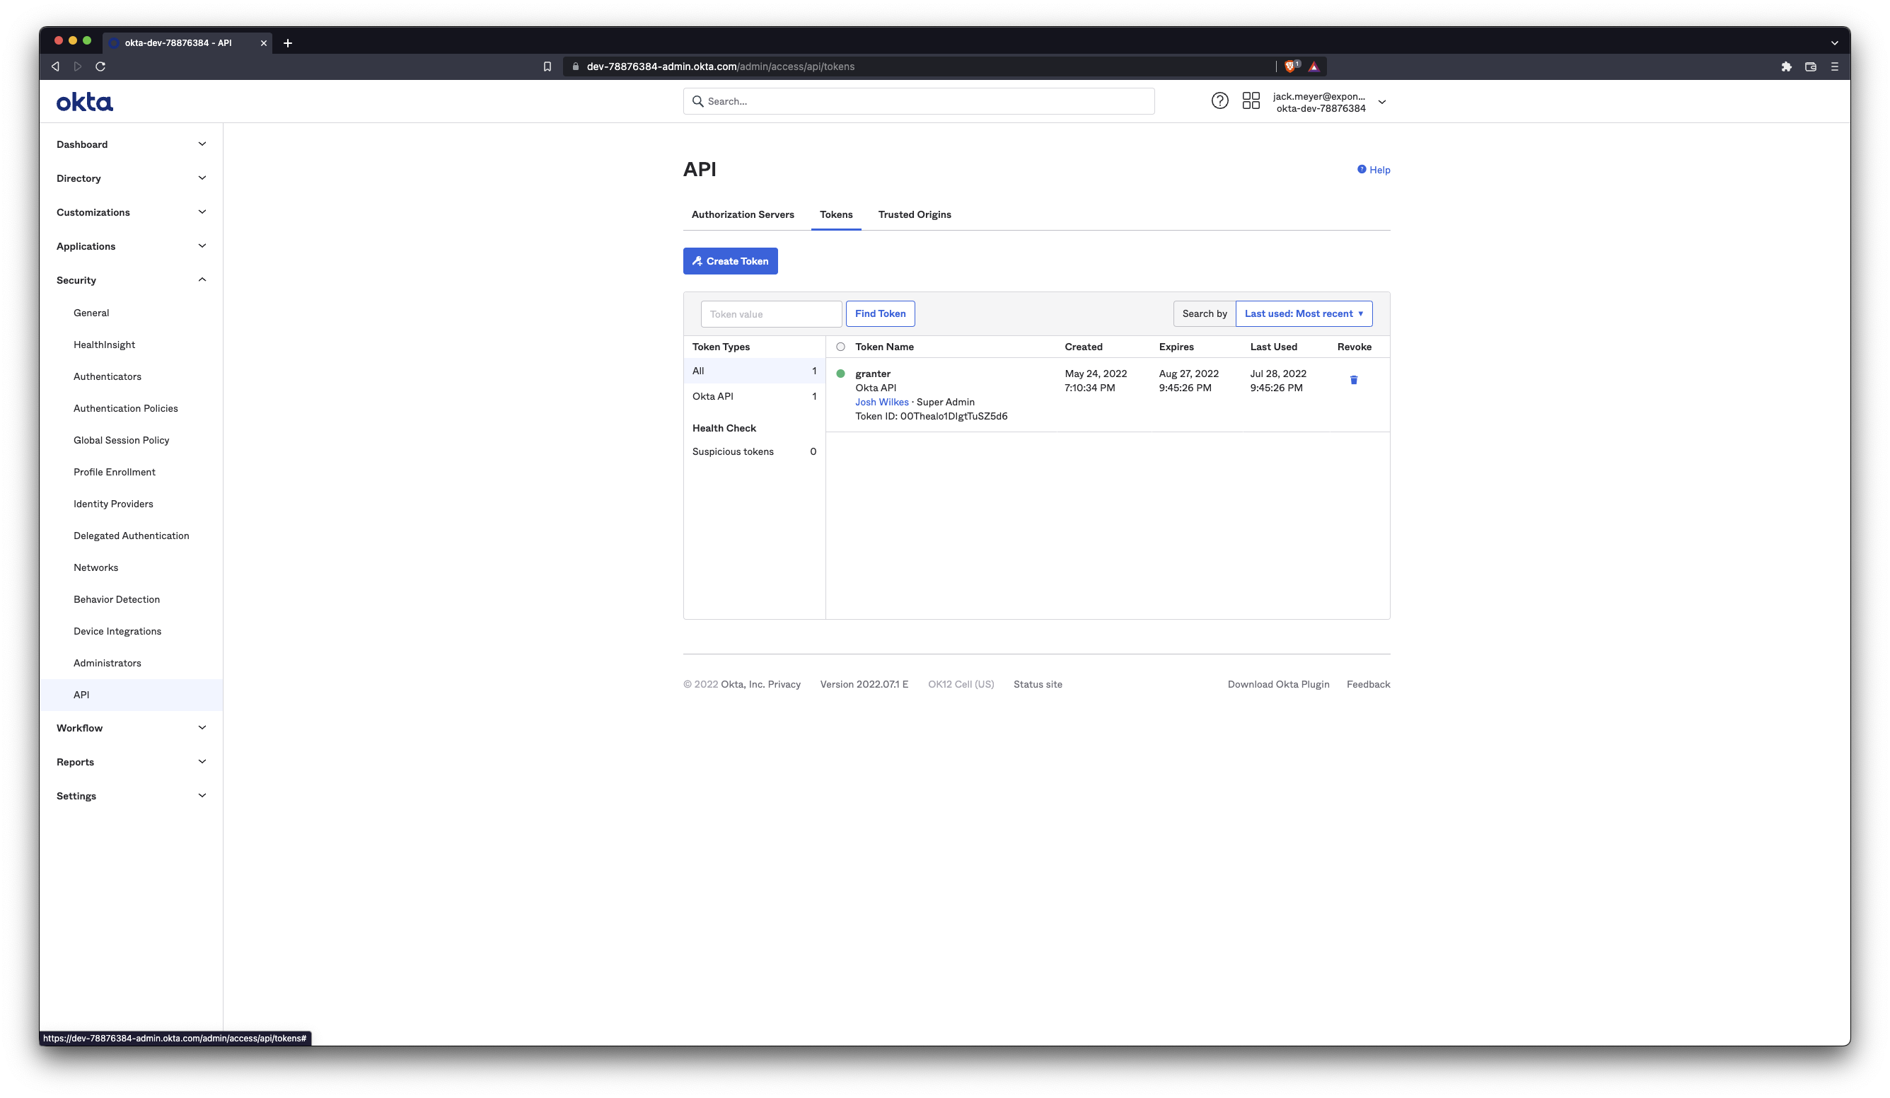The width and height of the screenshot is (1890, 1098).
Task: Focus the top Search field
Action: click(918, 101)
